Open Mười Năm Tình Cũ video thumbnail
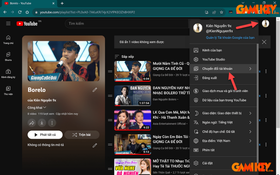The image size is (280, 175). (x=133, y=71)
